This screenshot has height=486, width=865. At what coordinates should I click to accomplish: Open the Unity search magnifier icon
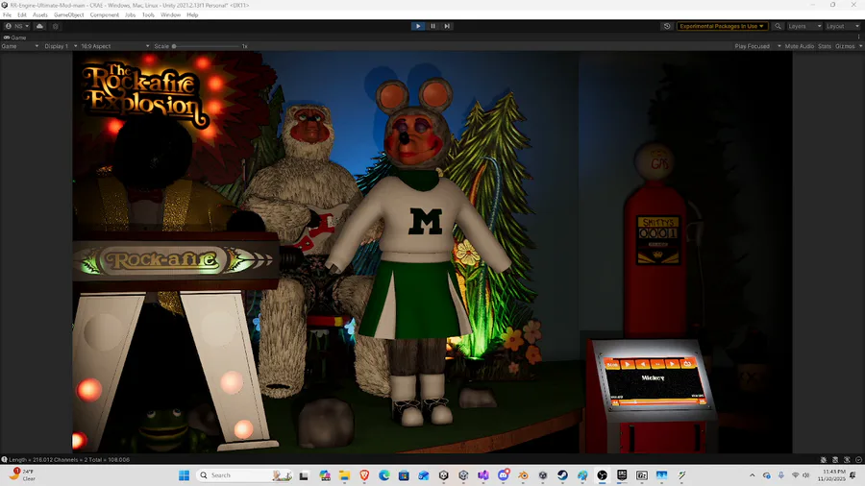[x=778, y=26]
